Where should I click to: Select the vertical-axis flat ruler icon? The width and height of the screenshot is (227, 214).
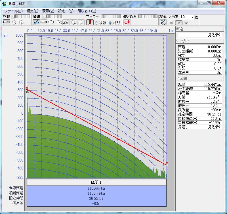[44, 22]
